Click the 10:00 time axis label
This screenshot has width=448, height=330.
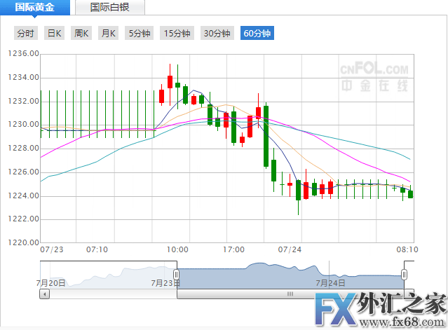click(177, 250)
